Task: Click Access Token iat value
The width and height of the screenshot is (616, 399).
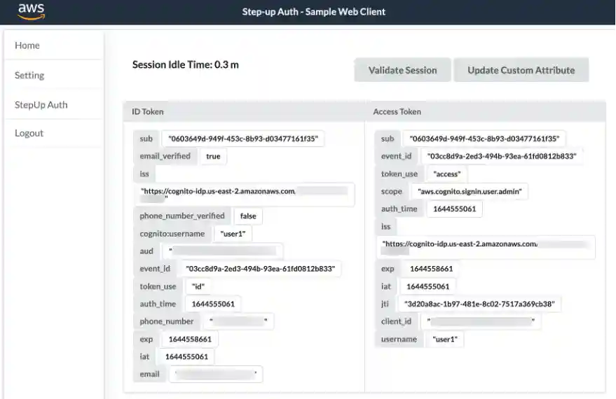Action: tap(427, 286)
